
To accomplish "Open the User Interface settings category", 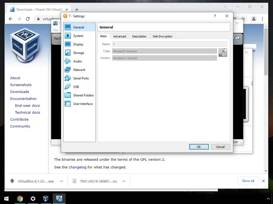I will (79, 104).
